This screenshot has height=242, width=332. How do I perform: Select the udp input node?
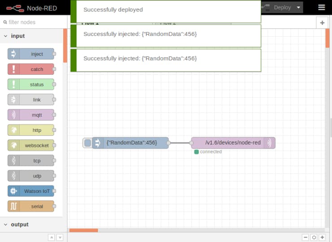click(31, 176)
